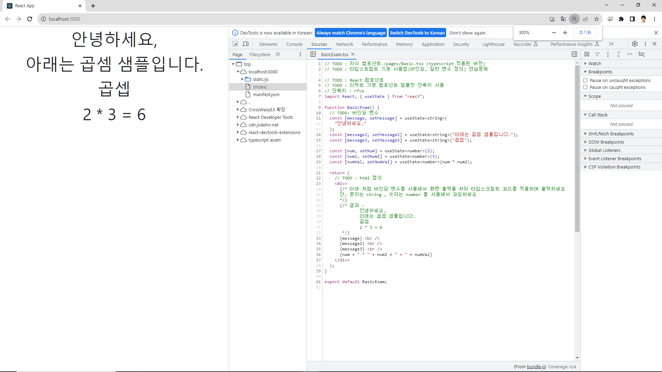
Task: Expand the typescript-exam tree node
Action: [x=238, y=140]
